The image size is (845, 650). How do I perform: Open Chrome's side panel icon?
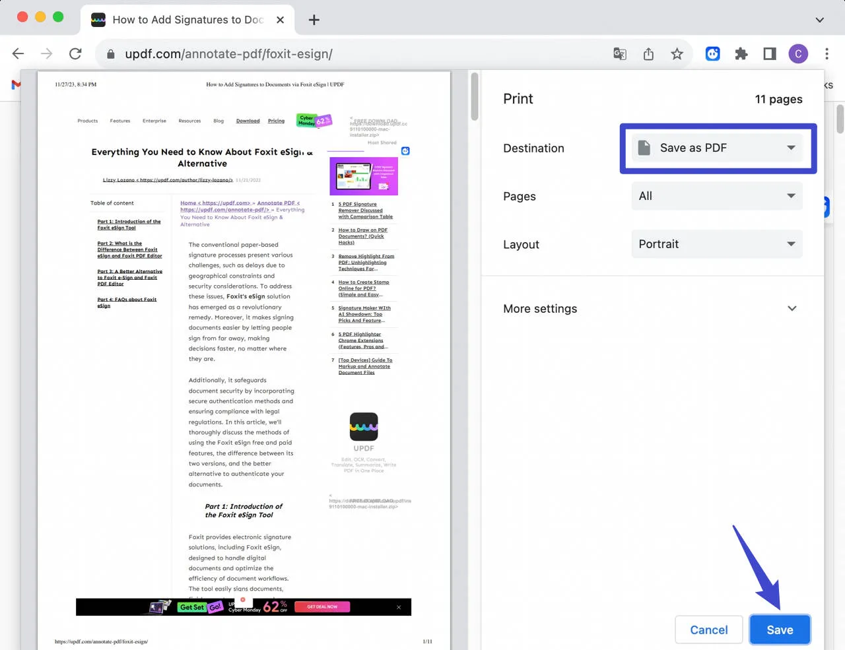pos(769,53)
